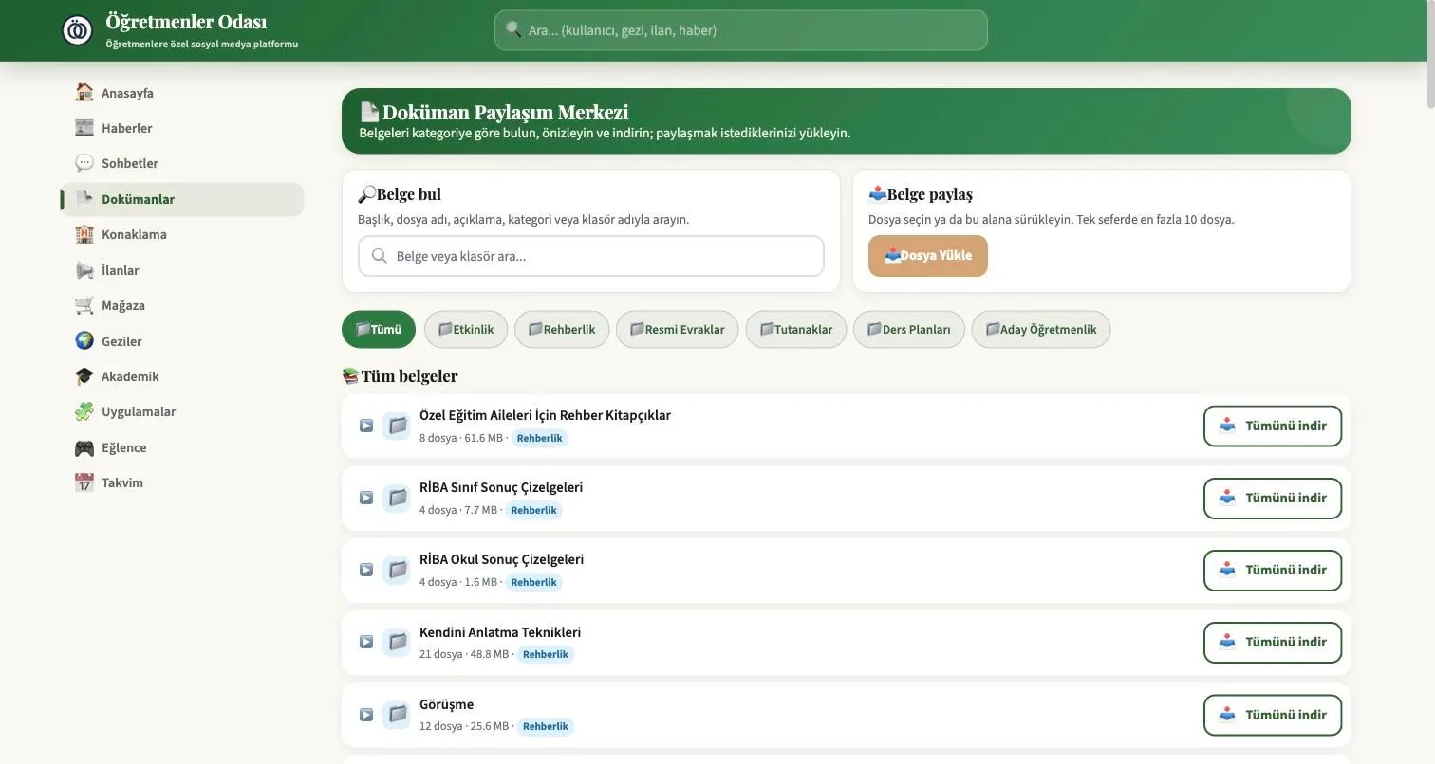This screenshot has width=1435, height=764.
Task: Filter by Aday Öğretmenlik category
Action: coord(1041,330)
